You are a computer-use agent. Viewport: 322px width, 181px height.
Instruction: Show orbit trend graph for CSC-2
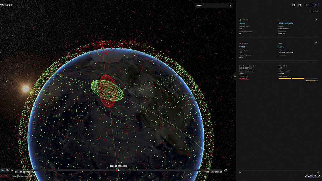(316, 42)
